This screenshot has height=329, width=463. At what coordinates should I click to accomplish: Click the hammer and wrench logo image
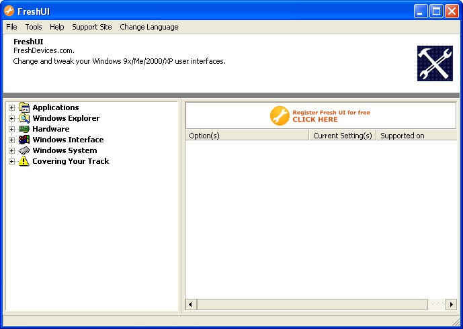(x=435, y=63)
